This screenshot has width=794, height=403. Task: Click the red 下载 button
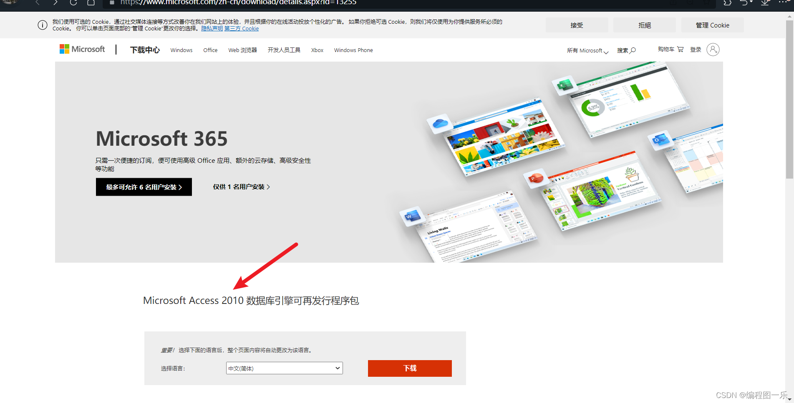[410, 368]
